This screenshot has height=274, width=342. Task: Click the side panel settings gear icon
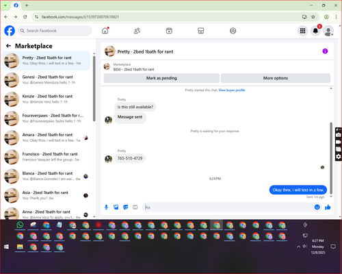coord(339,156)
